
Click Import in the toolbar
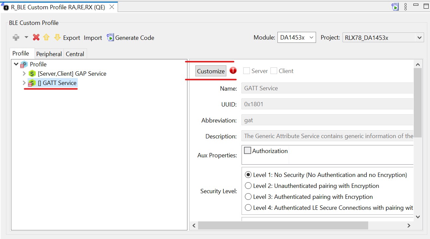(93, 38)
